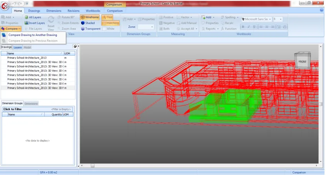
Task: Recalc the workbook
Action: click(227, 23)
